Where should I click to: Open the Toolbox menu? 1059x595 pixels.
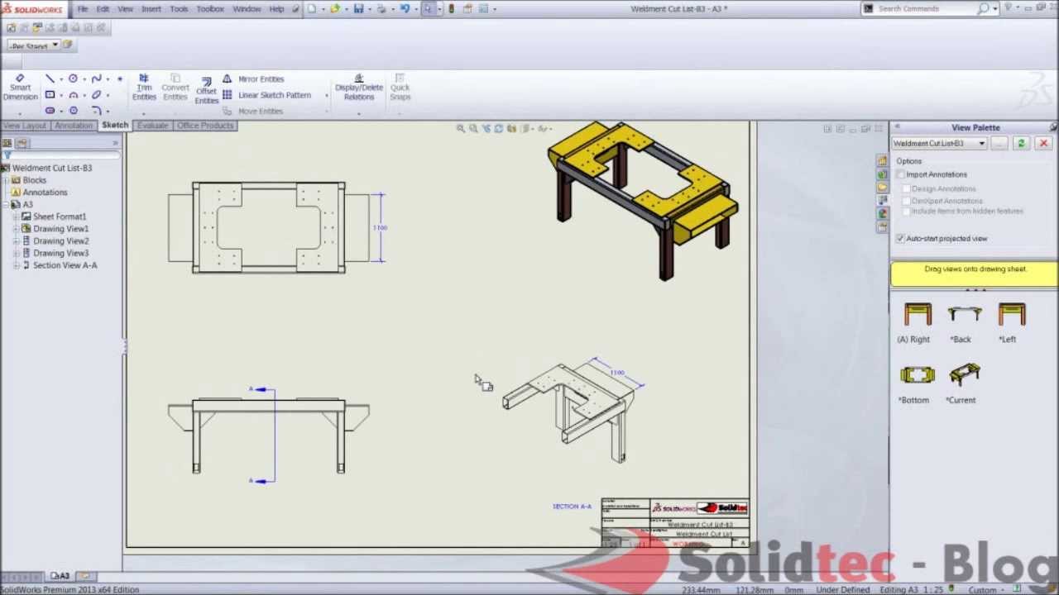210,9
